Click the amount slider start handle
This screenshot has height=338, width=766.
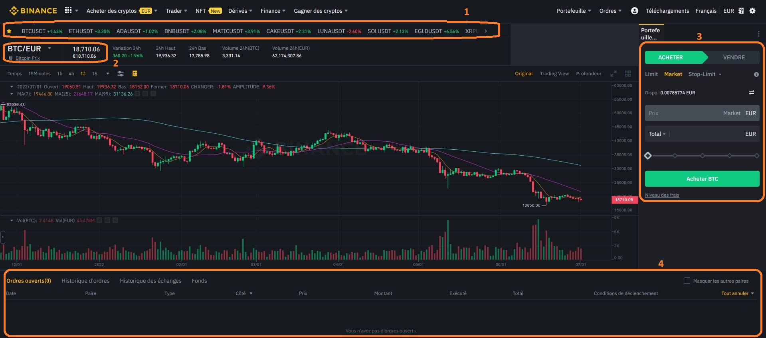(648, 156)
